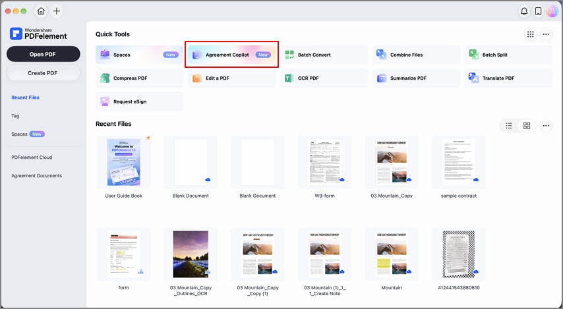
Task: Click the pin star on User Guide Book
Action: click(x=148, y=138)
